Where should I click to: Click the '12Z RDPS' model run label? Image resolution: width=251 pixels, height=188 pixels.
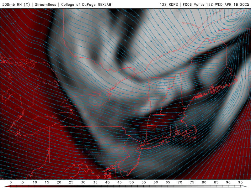coord(169,4)
